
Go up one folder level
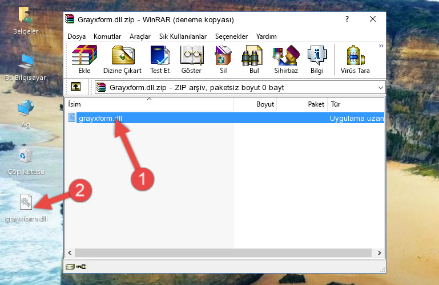[x=76, y=87]
